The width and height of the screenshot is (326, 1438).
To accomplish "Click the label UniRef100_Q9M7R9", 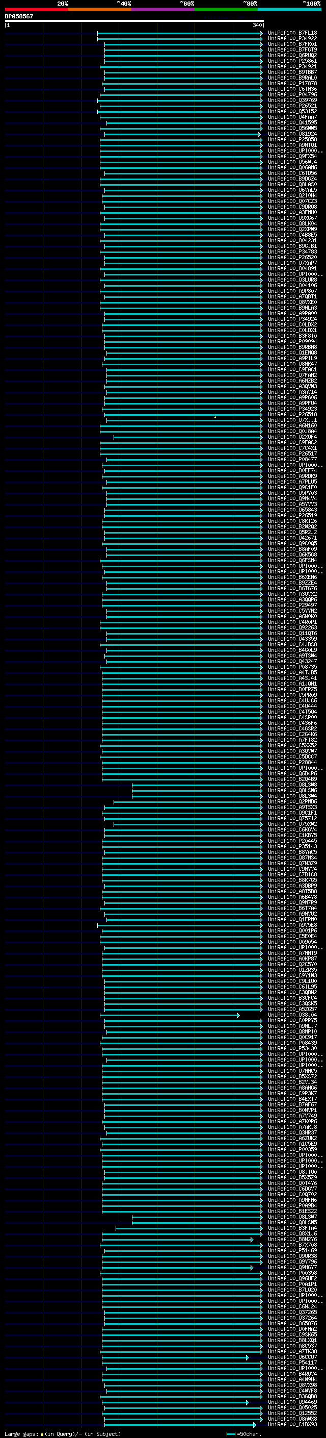I will (x=292, y=902).
